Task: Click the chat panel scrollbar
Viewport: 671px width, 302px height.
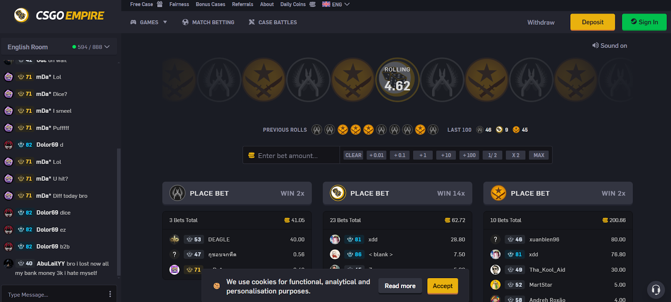Action: (119, 211)
